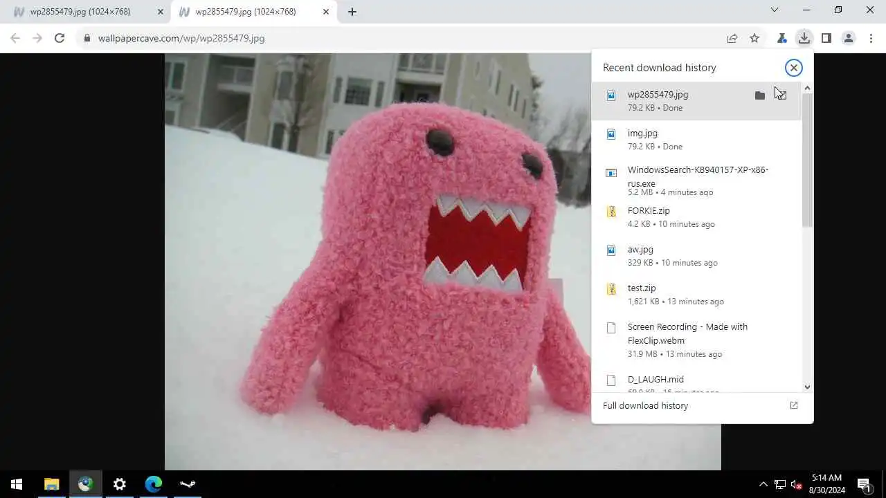Launch Microsoft Edge from taskbar
Viewport: 886px width, 498px height.
[154, 484]
